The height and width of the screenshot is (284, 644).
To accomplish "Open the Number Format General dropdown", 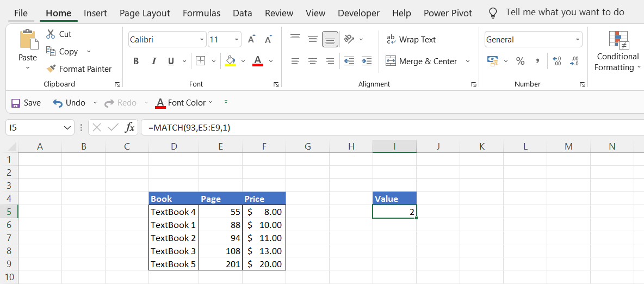I will pyautogui.click(x=577, y=40).
